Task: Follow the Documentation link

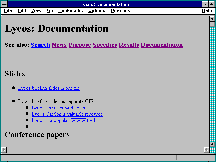Action: [162, 45]
